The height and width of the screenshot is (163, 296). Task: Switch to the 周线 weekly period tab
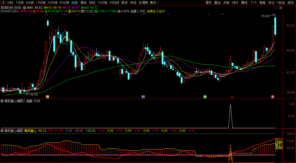point(83,3)
